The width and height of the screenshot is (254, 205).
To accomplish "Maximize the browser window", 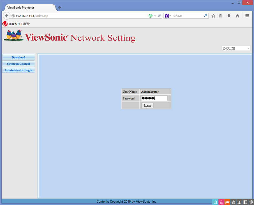I will [239, 3].
